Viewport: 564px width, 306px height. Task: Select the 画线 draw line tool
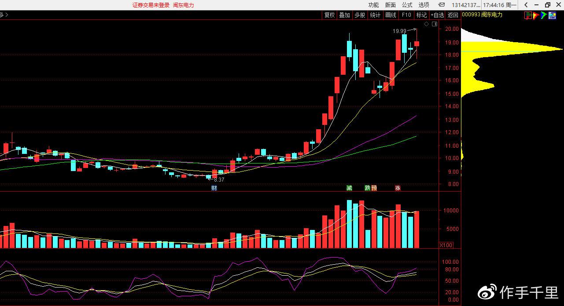tap(391, 15)
